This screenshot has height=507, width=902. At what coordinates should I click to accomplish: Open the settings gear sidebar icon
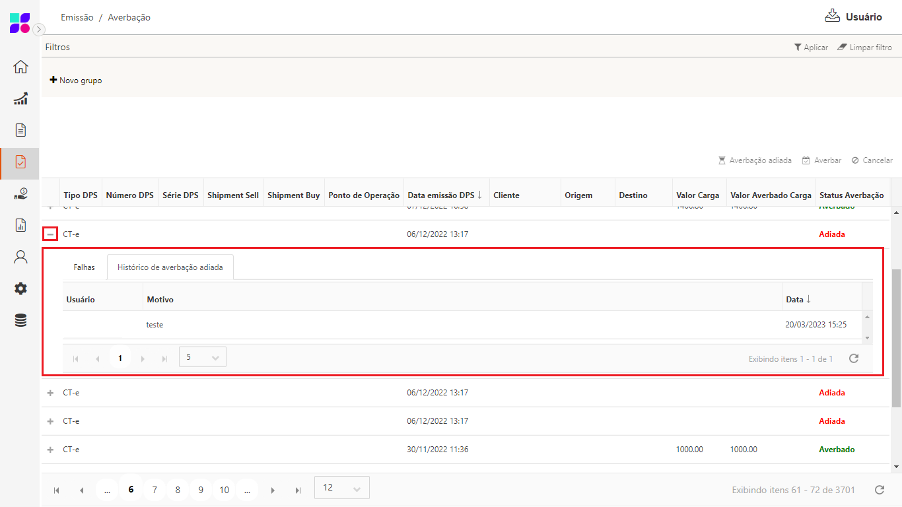click(20, 288)
